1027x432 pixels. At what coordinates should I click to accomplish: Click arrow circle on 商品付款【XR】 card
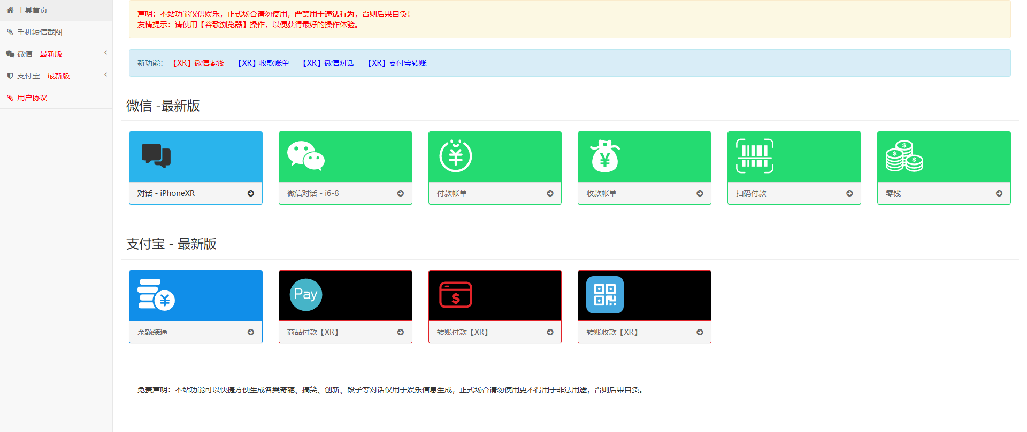(x=401, y=332)
